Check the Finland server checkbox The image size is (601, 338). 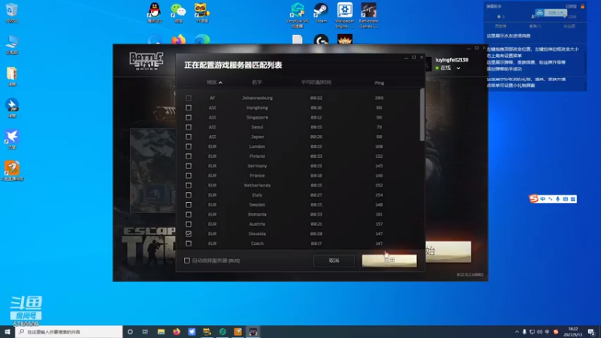189,156
